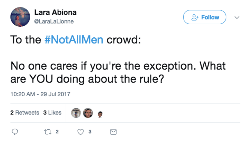The image size is (252, 146).
Task: Click the retweet count beside the arrows icon
Action: (x=57, y=132)
